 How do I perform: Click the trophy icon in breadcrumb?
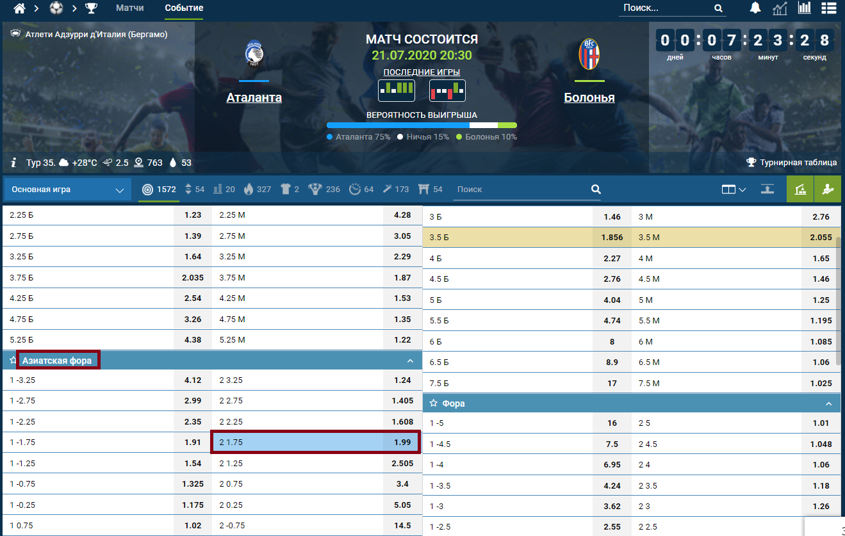point(92,8)
